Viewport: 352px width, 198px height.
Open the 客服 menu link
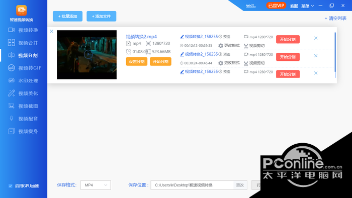[x=294, y=6]
